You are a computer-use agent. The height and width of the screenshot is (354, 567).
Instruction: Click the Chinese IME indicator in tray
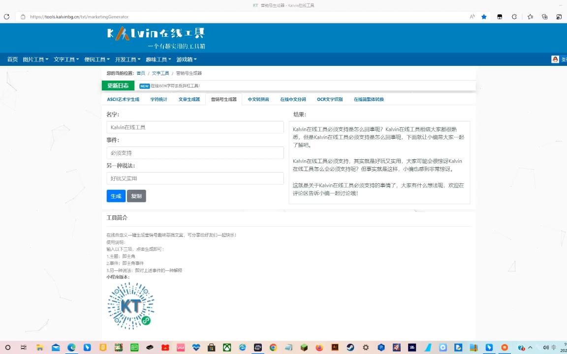[554, 348]
